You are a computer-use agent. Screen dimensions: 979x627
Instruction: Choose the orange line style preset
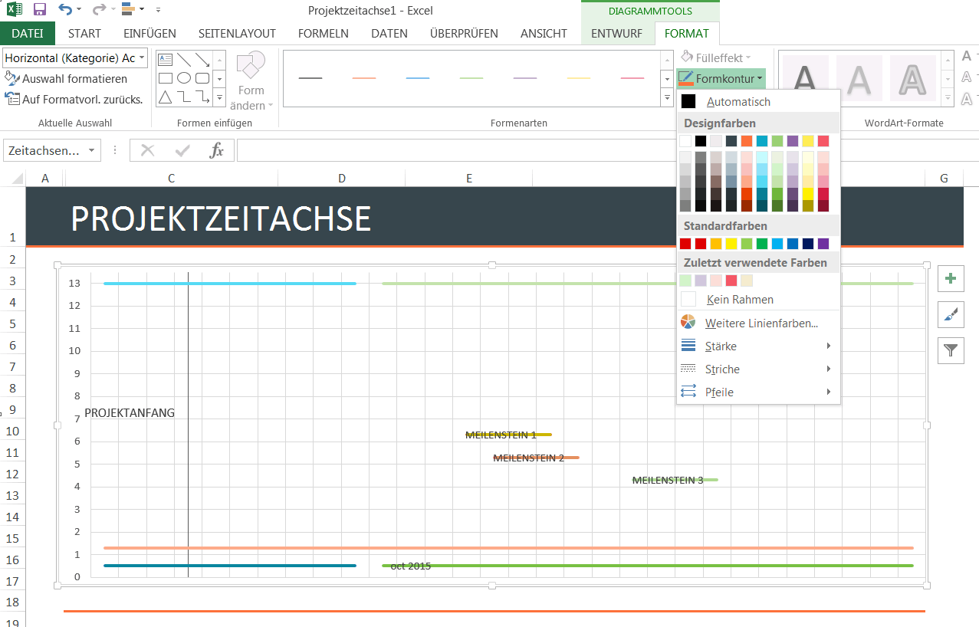tap(364, 78)
